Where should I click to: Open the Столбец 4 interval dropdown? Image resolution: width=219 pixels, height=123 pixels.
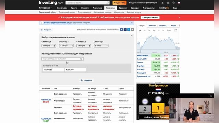(x=101, y=46)
